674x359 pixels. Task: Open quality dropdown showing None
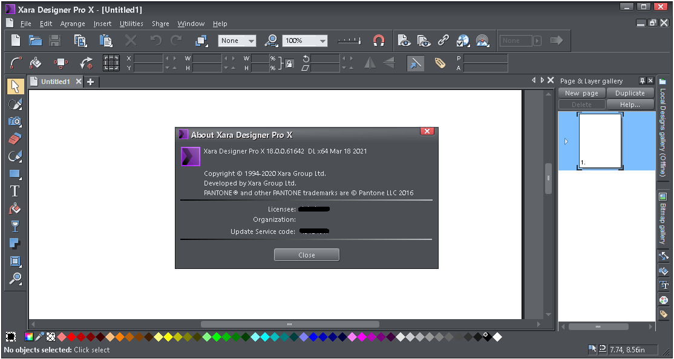237,41
